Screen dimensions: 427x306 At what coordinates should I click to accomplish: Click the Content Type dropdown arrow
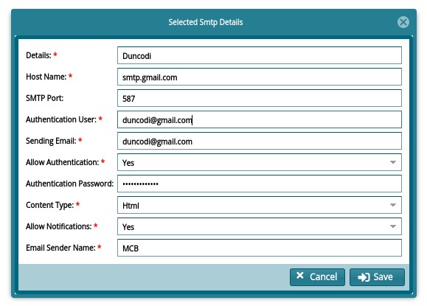[x=392, y=205]
